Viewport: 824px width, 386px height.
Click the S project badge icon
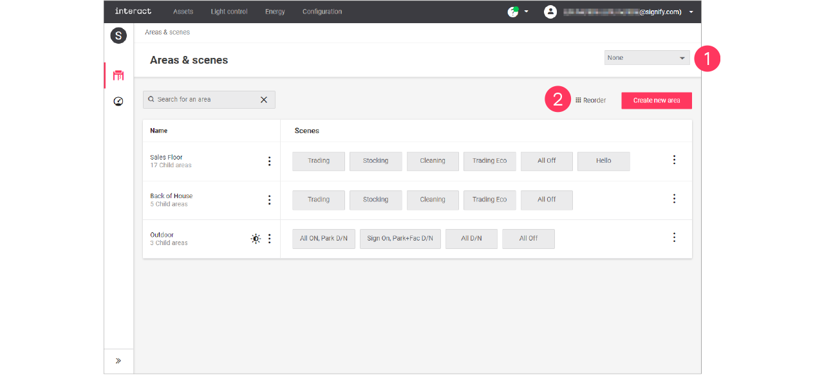[x=118, y=36]
